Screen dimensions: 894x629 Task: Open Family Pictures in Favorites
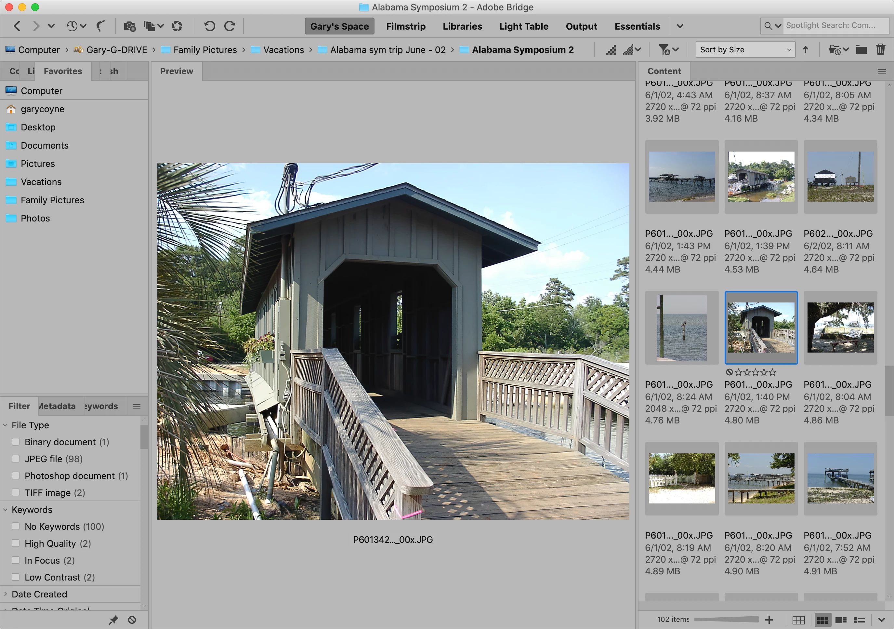(x=52, y=200)
